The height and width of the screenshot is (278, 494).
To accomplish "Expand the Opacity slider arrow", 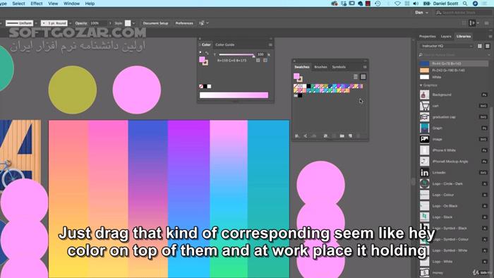I will coord(110,23).
